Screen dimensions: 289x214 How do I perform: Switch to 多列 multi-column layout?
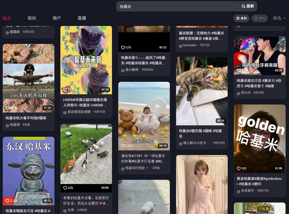(x=241, y=18)
